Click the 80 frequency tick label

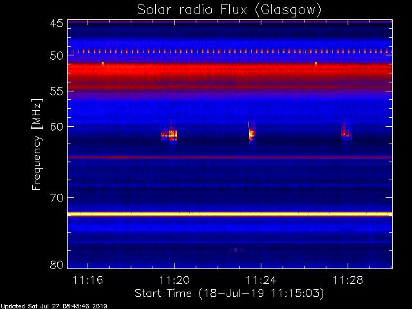click(x=57, y=265)
